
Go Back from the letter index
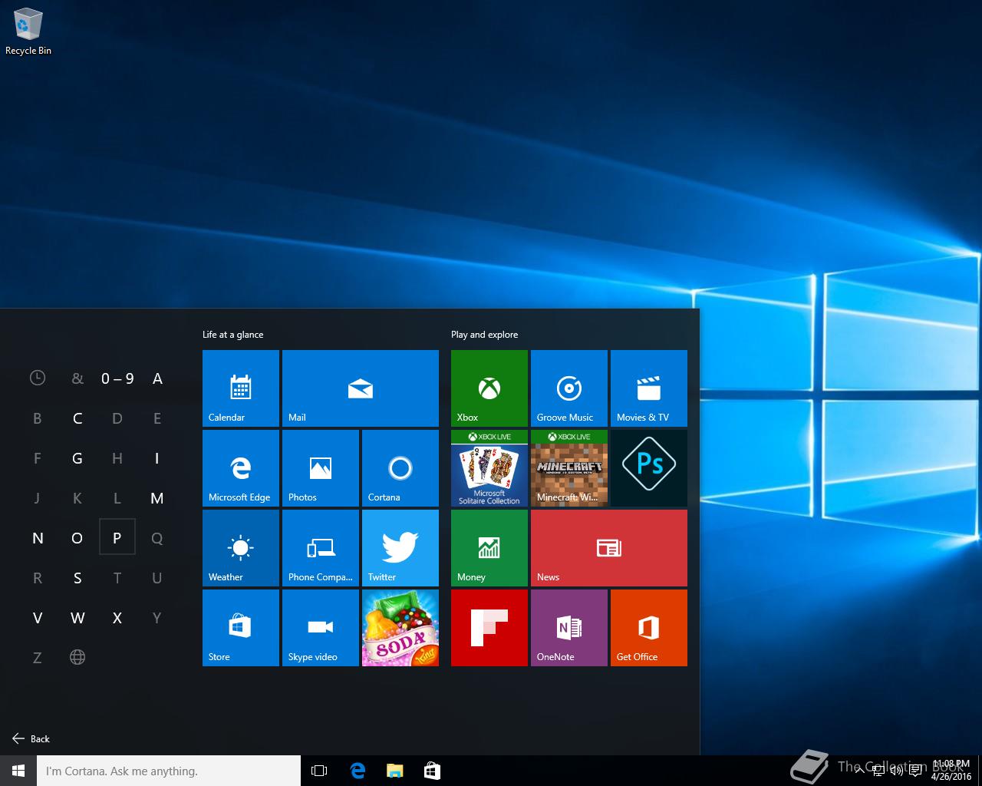point(31,738)
